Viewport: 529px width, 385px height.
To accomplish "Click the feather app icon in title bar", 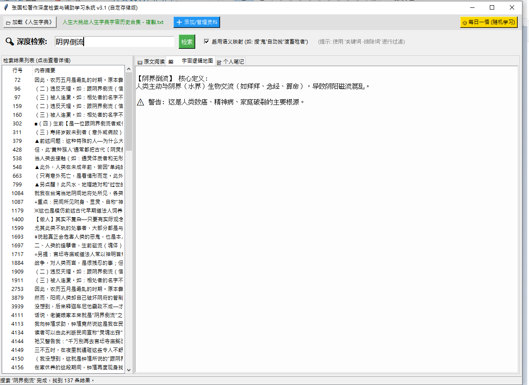I will pos(6,7).
